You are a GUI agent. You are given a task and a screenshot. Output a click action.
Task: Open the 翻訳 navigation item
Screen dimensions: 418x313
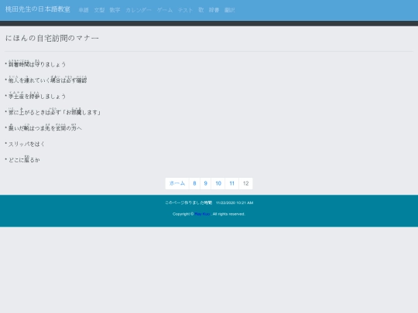tap(230, 10)
